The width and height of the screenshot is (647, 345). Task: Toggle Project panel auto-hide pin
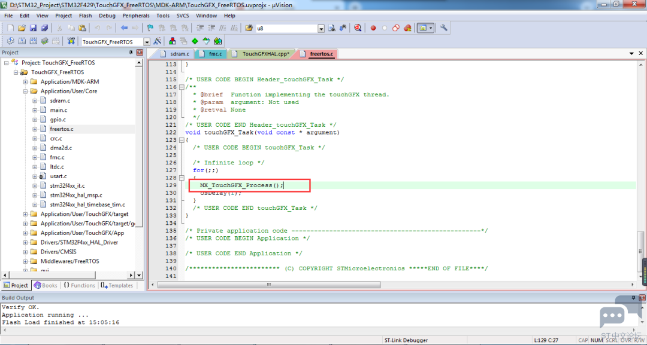[131, 52]
